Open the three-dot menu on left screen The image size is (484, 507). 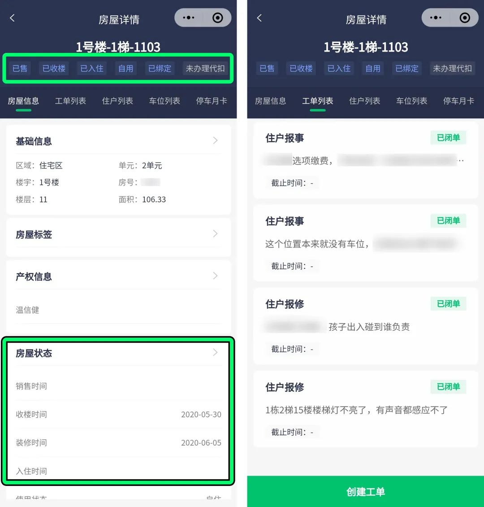[x=189, y=18]
